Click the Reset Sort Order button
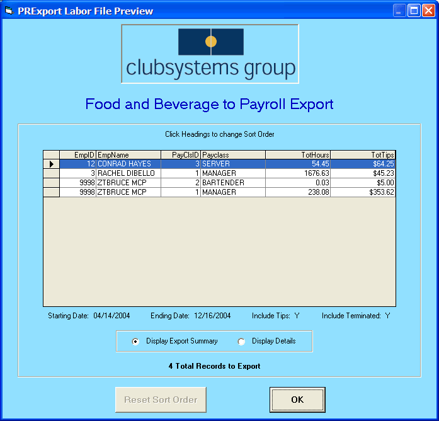 click(161, 400)
